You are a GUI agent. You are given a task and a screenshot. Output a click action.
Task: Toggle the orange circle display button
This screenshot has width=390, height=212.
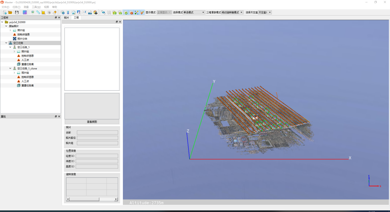[x=142, y=12]
